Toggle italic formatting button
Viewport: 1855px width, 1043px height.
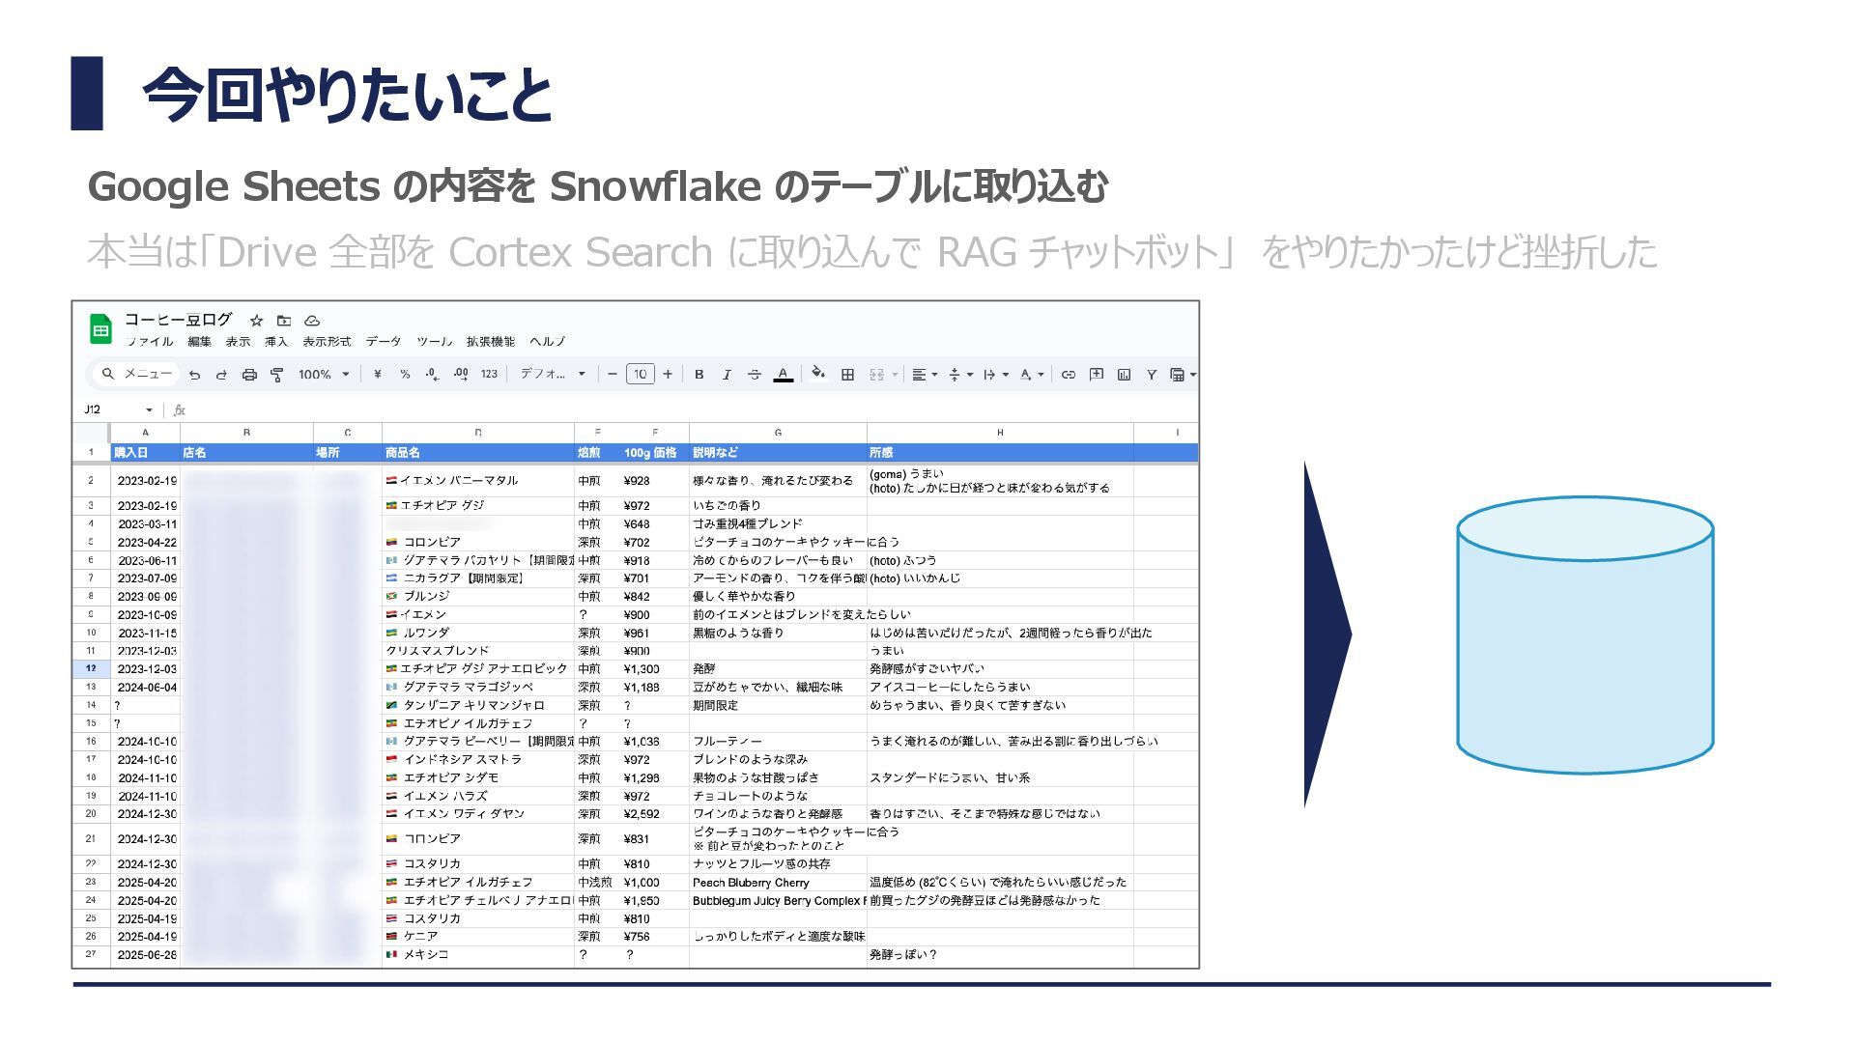coord(727,375)
